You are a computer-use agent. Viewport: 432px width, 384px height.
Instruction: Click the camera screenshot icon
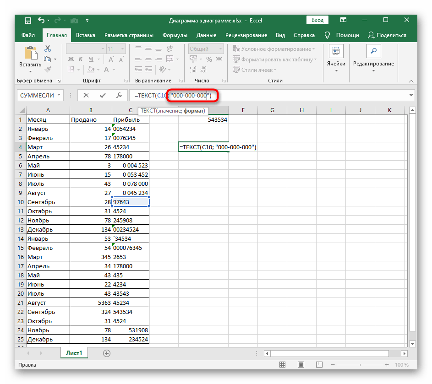(74, 21)
